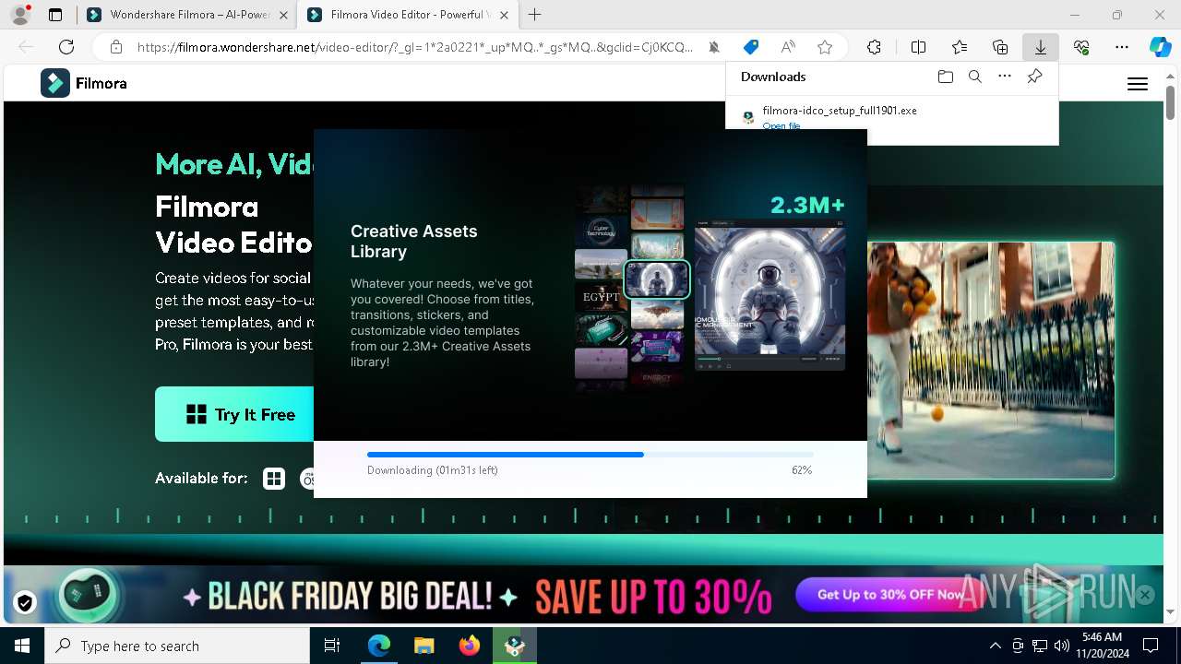Open the tab actions menu icon

[x=55, y=15]
